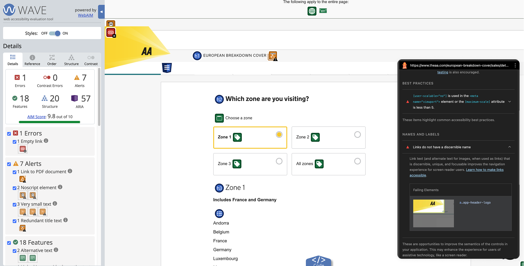Uncheck the 7 Alerts checkbox
Screen dimensions: 524x266
[x=9, y=164]
